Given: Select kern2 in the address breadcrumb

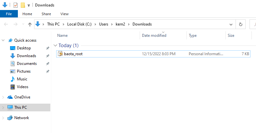Looking at the screenshot, I should (120, 24).
